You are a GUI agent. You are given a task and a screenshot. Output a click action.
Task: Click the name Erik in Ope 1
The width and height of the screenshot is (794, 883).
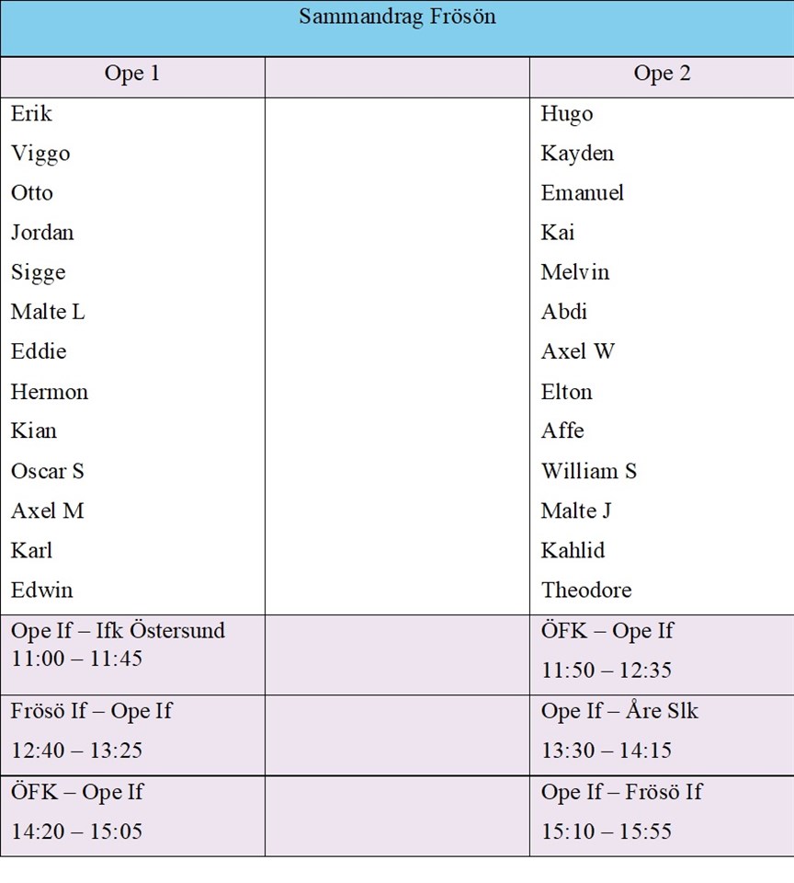click(32, 114)
